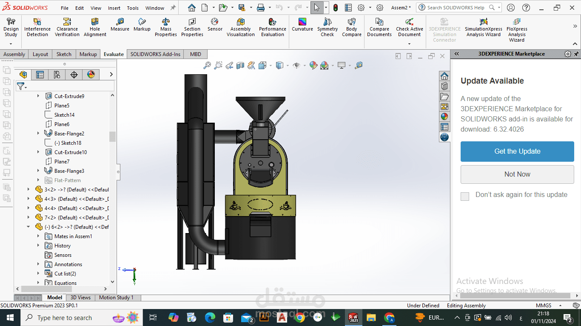581x326 pixels.
Task: Click Get the Update button
Action: pos(517,152)
